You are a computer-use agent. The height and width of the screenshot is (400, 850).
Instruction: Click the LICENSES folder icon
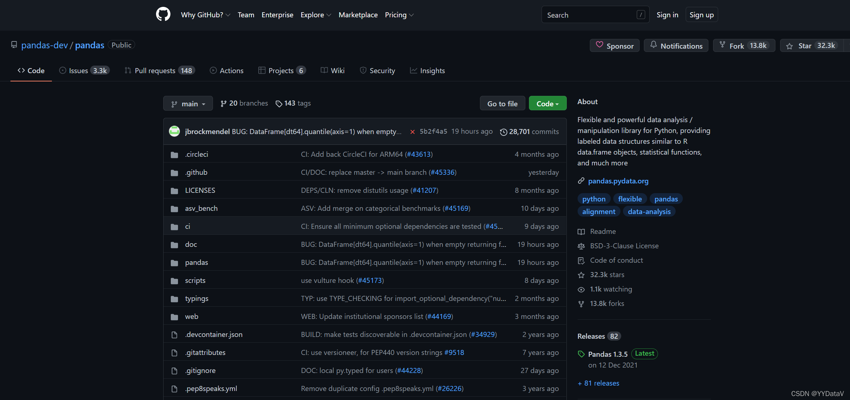coord(174,191)
